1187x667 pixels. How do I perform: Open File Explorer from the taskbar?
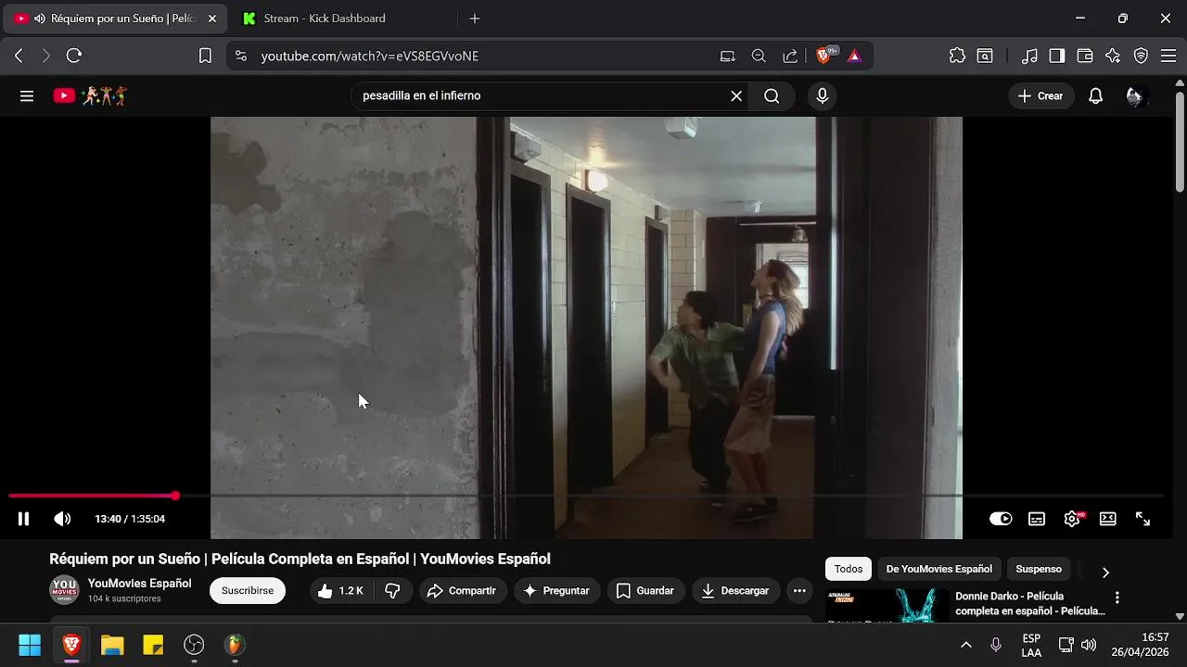112,645
